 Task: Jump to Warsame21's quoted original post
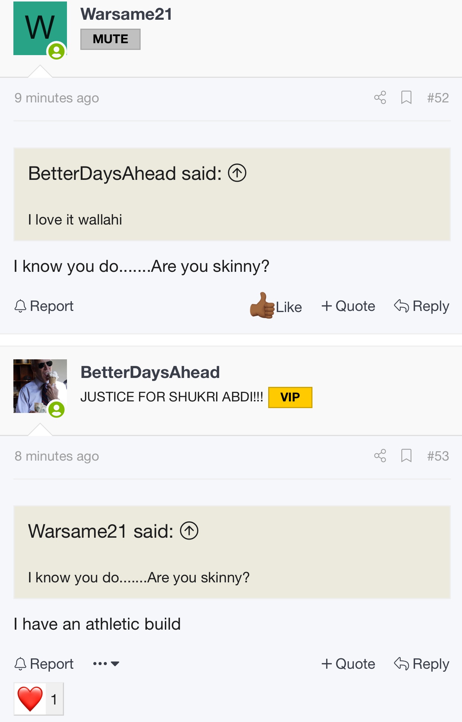(x=189, y=531)
